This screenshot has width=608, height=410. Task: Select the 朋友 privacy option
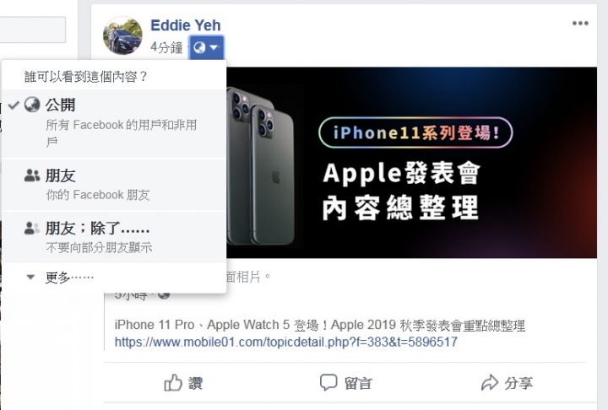pyautogui.click(x=114, y=185)
